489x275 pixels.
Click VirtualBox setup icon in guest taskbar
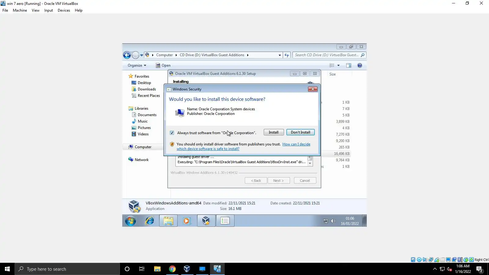(x=206, y=221)
